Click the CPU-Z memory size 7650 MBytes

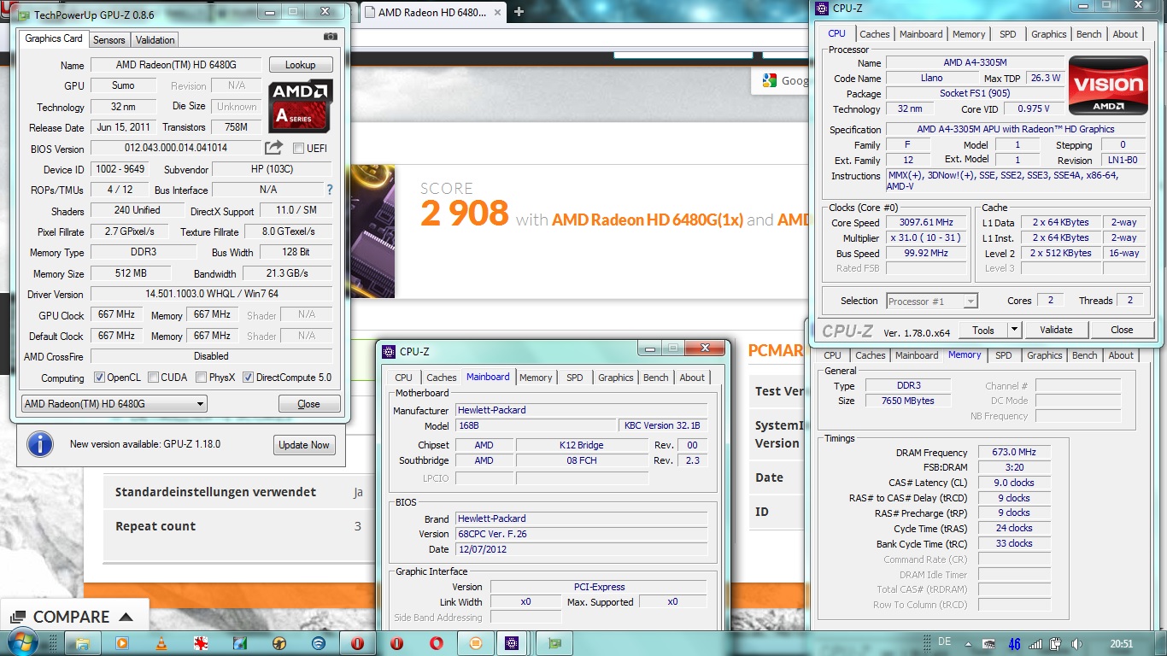[909, 401]
